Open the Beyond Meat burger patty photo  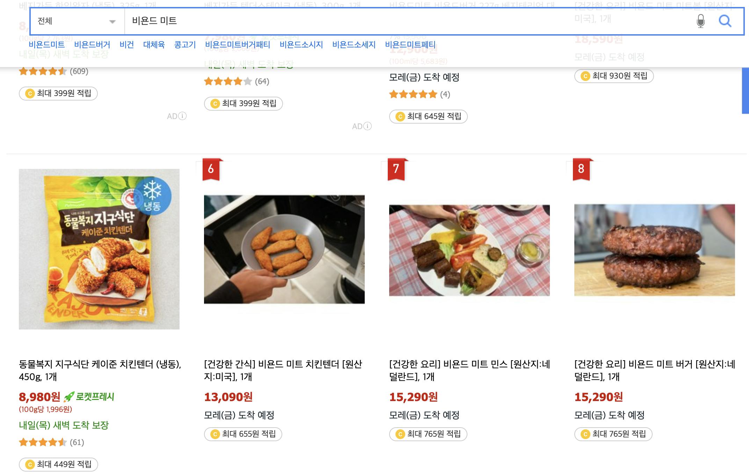click(x=655, y=250)
